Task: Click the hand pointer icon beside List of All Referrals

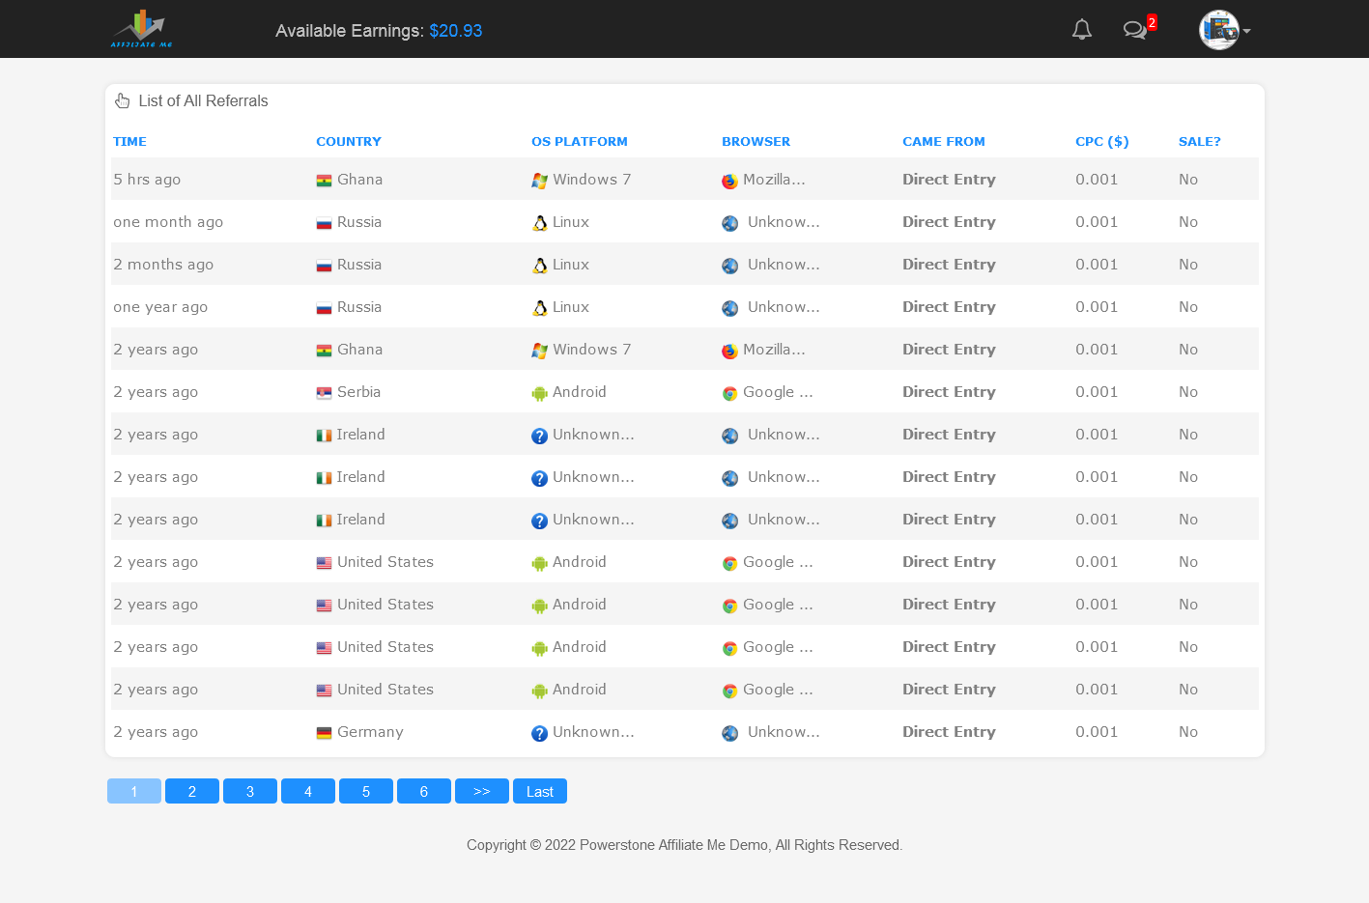Action: point(123,101)
